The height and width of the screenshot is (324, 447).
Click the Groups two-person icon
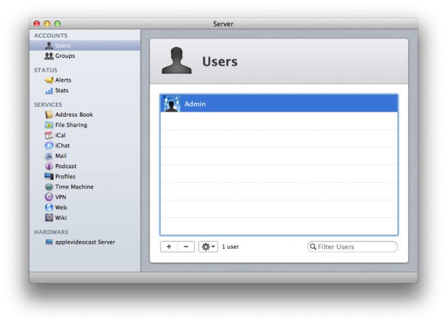(x=49, y=56)
